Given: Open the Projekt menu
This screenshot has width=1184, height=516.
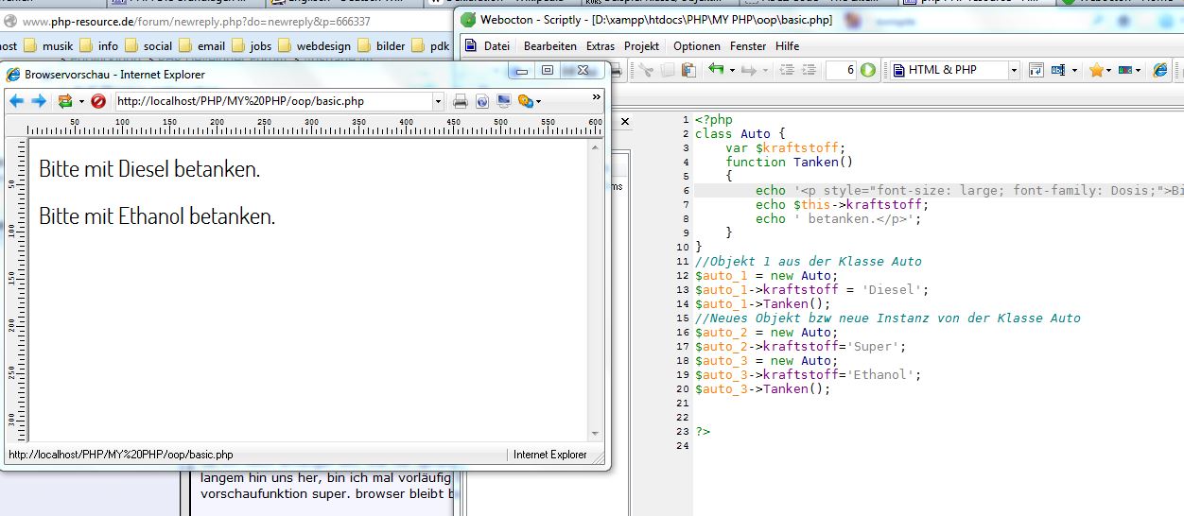Looking at the screenshot, I should tap(642, 45).
